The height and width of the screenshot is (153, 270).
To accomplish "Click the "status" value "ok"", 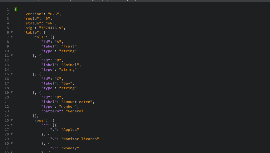I will (51, 23).
